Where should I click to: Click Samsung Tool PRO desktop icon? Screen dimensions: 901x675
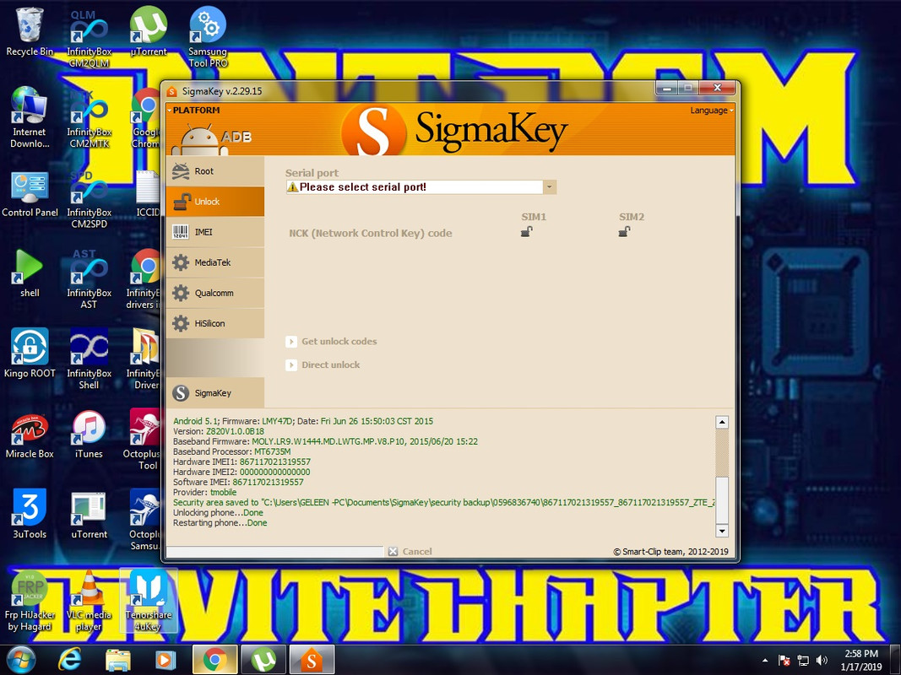208,38
